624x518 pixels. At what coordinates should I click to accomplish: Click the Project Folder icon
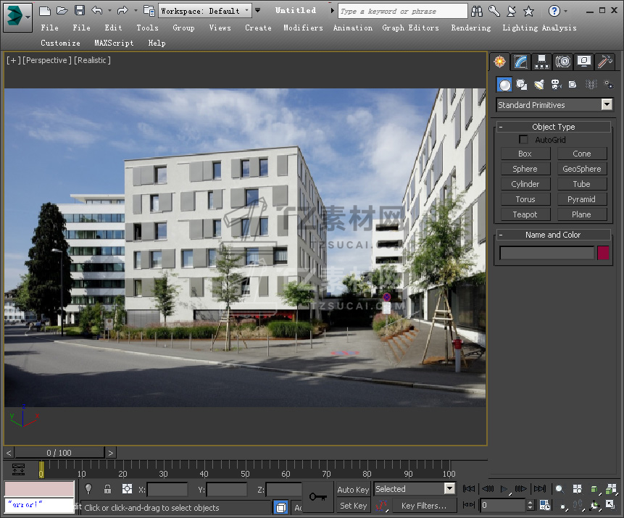(149, 11)
